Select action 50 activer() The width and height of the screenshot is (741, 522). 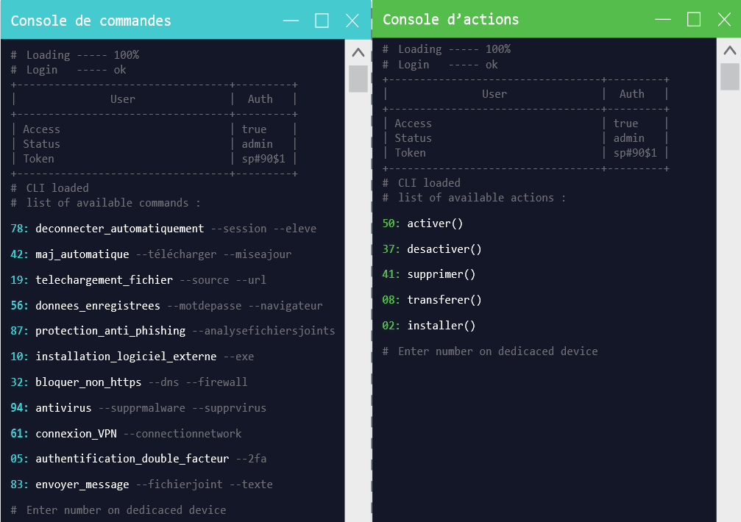(x=422, y=224)
